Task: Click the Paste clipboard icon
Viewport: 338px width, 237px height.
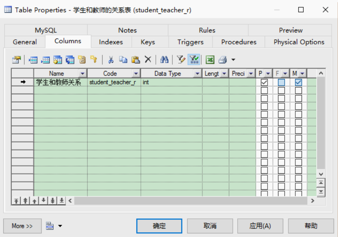Action: coord(135,60)
